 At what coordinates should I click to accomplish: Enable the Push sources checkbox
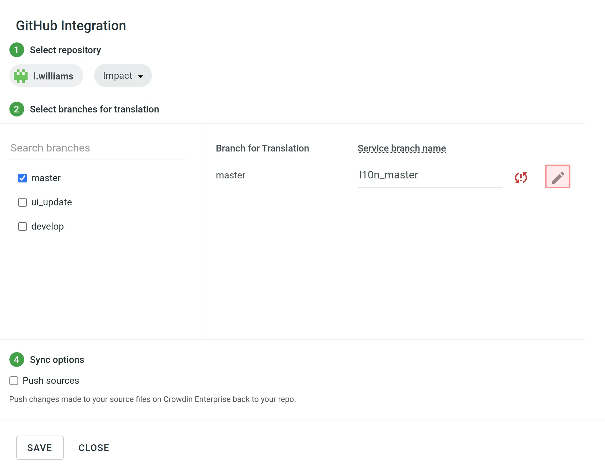14,381
